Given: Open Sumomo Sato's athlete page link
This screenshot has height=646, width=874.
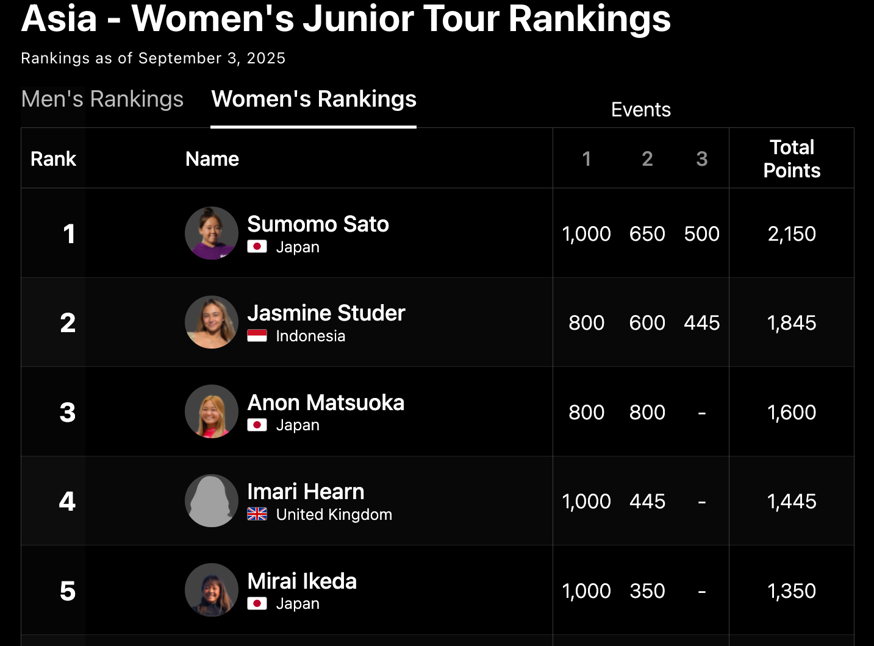Looking at the screenshot, I should click(x=318, y=224).
